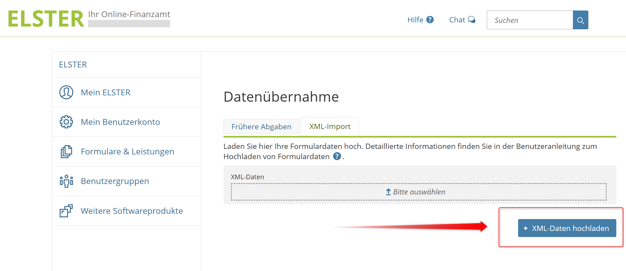This screenshot has width=626, height=271.
Task: Go to Mein Benutzerkonto text link
Action: point(120,122)
